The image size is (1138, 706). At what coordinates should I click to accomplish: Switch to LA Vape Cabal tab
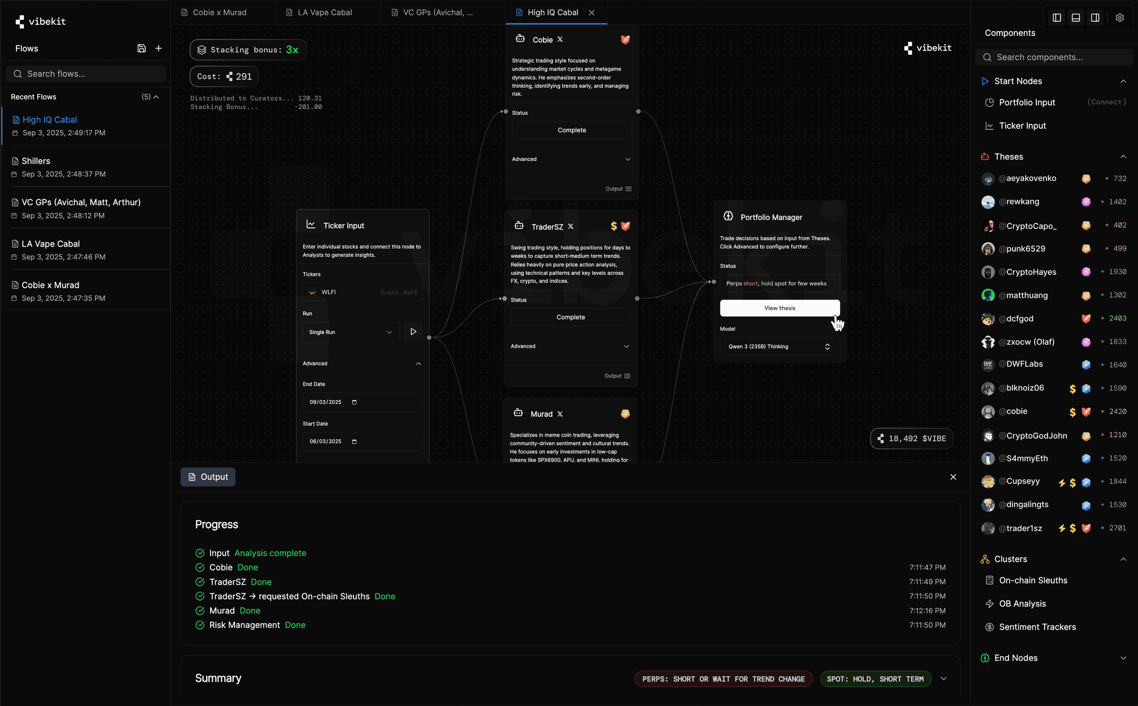click(325, 12)
